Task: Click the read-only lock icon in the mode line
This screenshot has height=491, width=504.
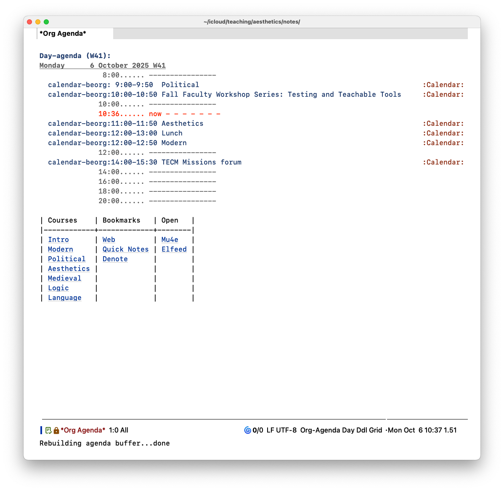Action: pyautogui.click(x=56, y=430)
